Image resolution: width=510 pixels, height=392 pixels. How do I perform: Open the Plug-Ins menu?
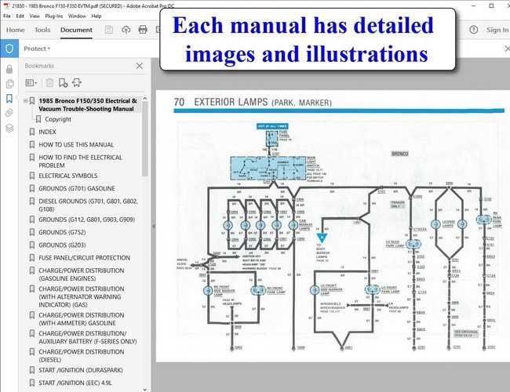54,16
